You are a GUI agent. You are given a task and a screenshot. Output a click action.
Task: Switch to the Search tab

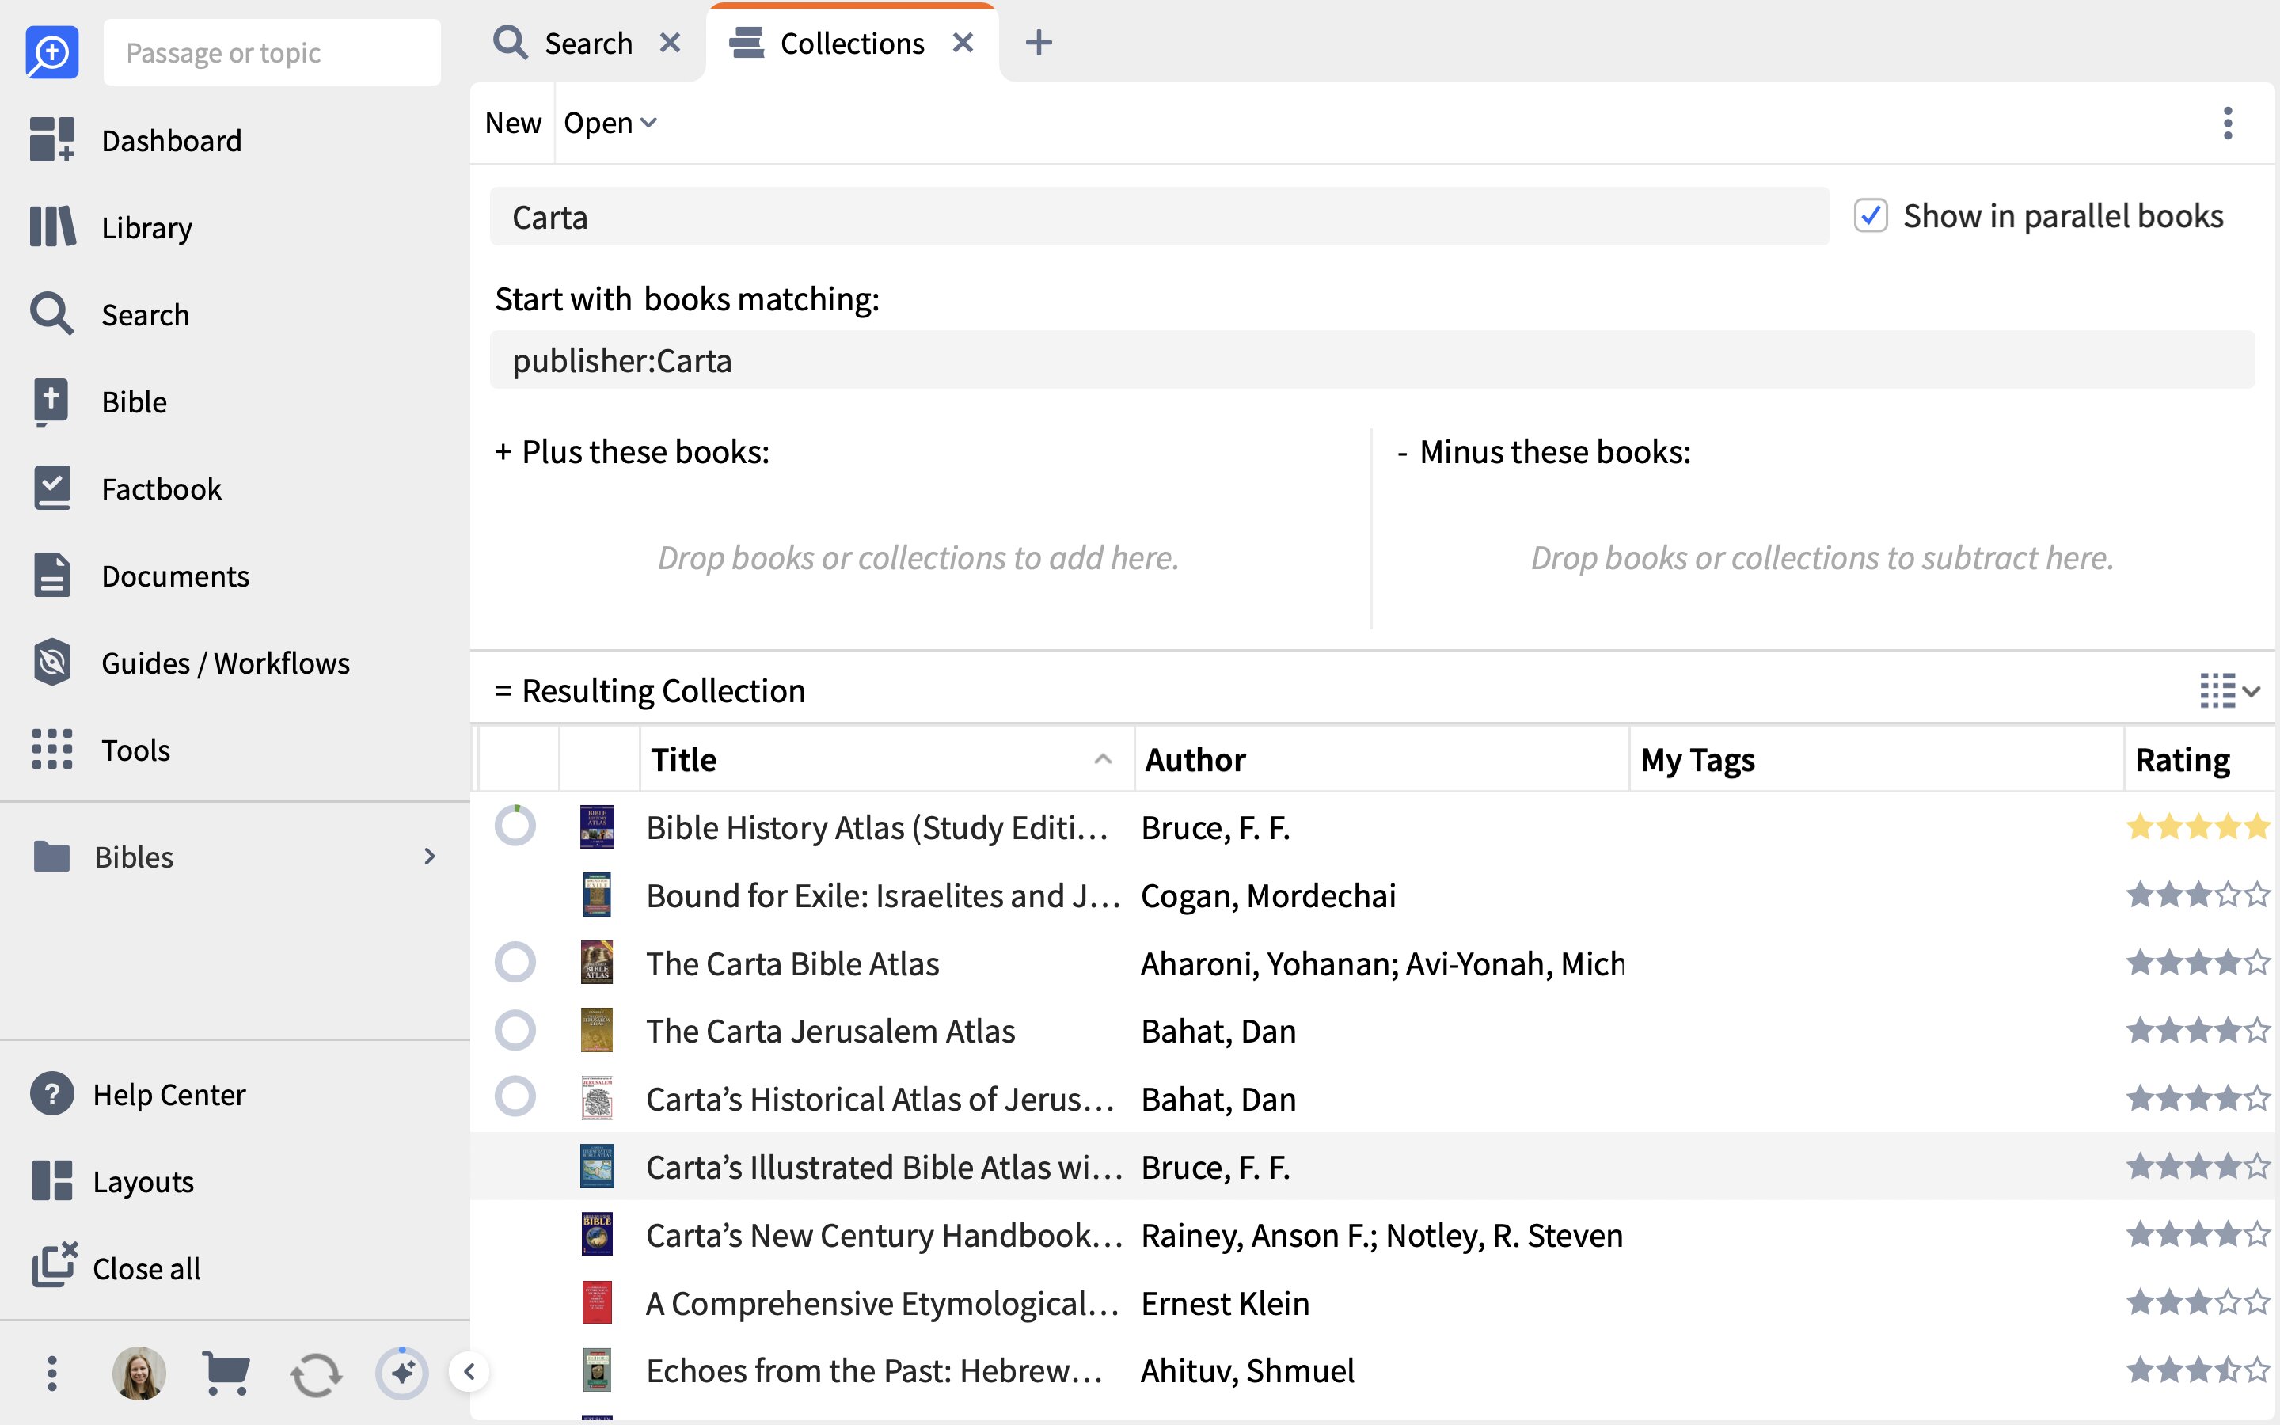click(588, 44)
